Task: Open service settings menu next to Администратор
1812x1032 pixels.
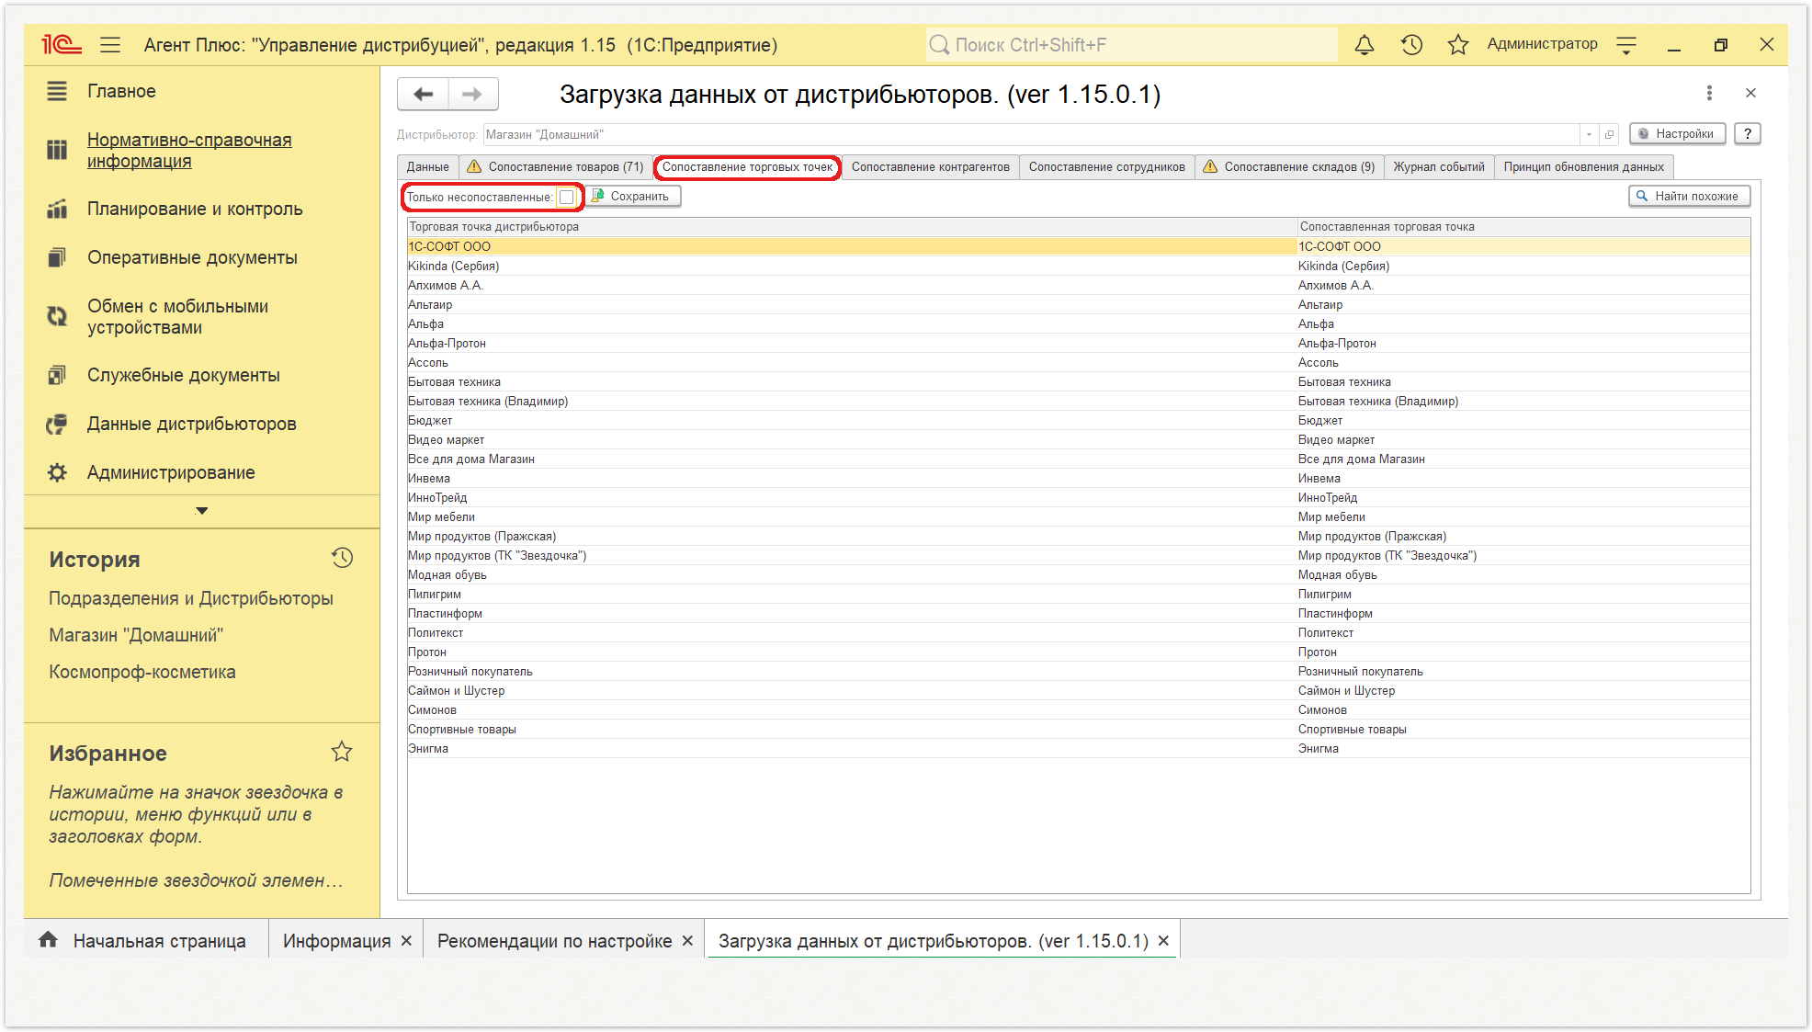Action: tap(1626, 44)
